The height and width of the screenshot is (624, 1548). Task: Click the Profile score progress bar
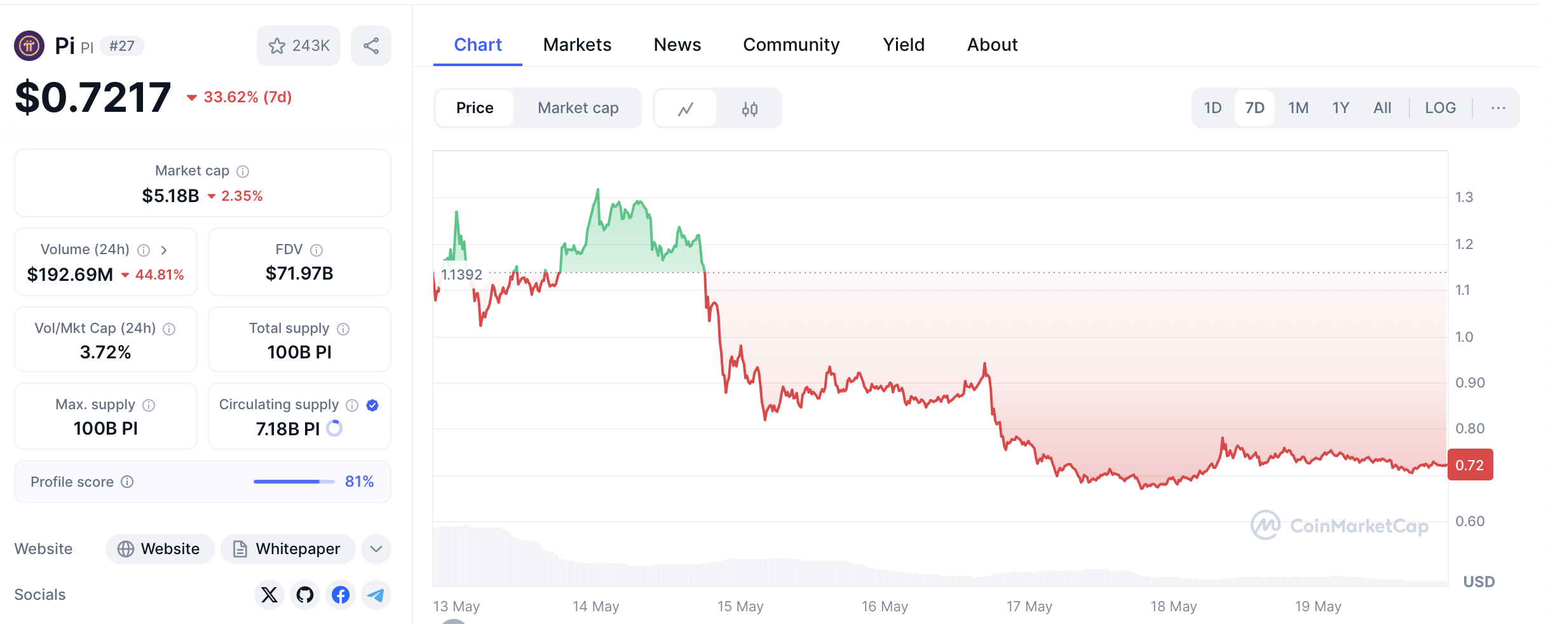point(294,482)
